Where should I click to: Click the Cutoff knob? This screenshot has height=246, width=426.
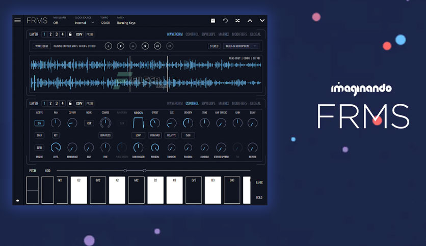click(x=72, y=123)
